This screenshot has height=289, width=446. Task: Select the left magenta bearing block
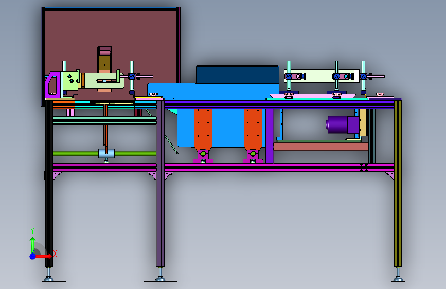(x=203, y=156)
